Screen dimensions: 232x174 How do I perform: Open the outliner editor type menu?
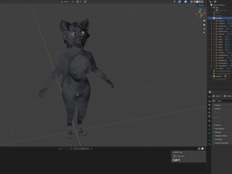click(x=211, y=1)
